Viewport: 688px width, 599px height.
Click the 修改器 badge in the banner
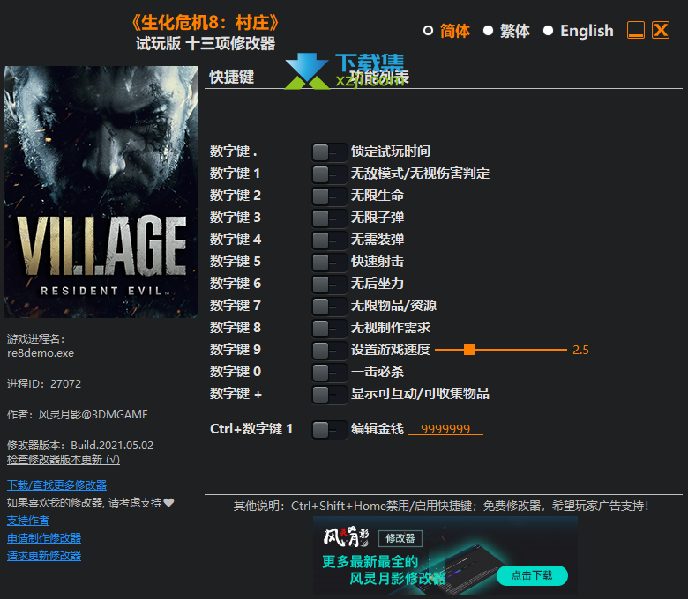coord(400,538)
